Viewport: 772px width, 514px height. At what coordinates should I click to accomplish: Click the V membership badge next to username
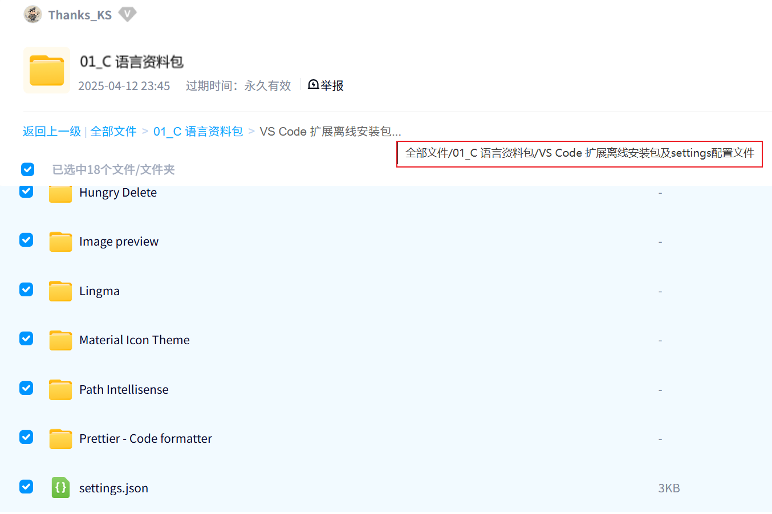point(127,14)
